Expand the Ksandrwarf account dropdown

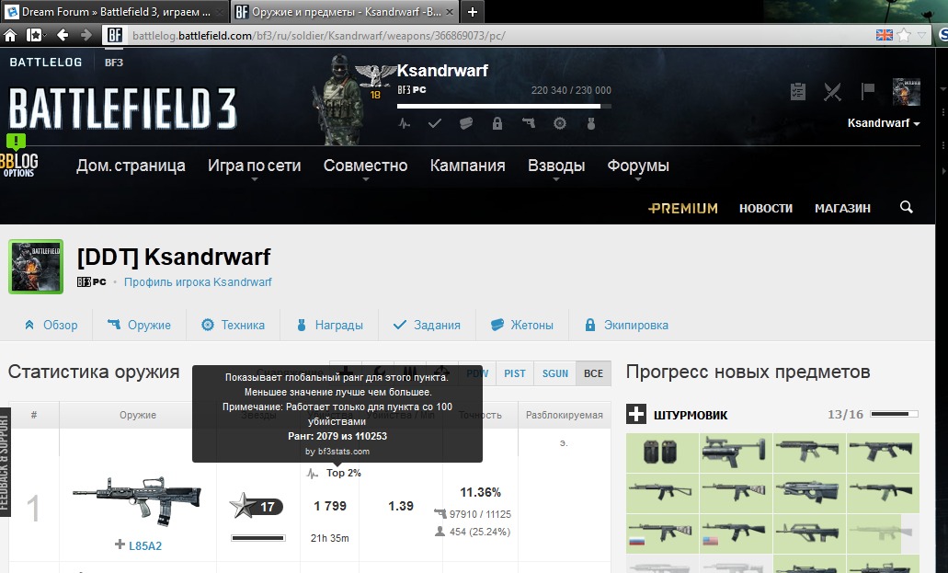point(884,123)
